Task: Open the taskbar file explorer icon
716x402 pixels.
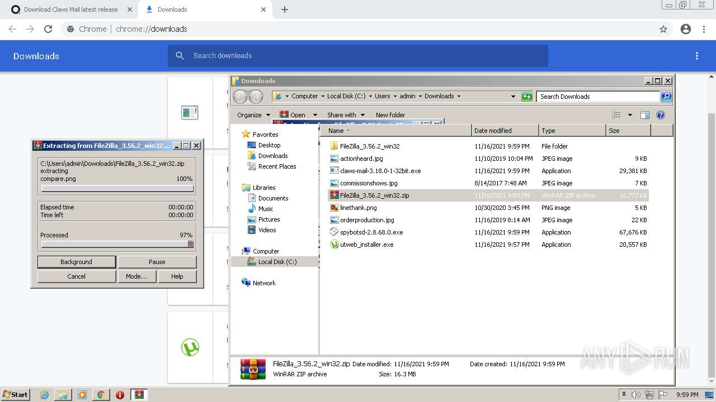Action: (x=63, y=395)
